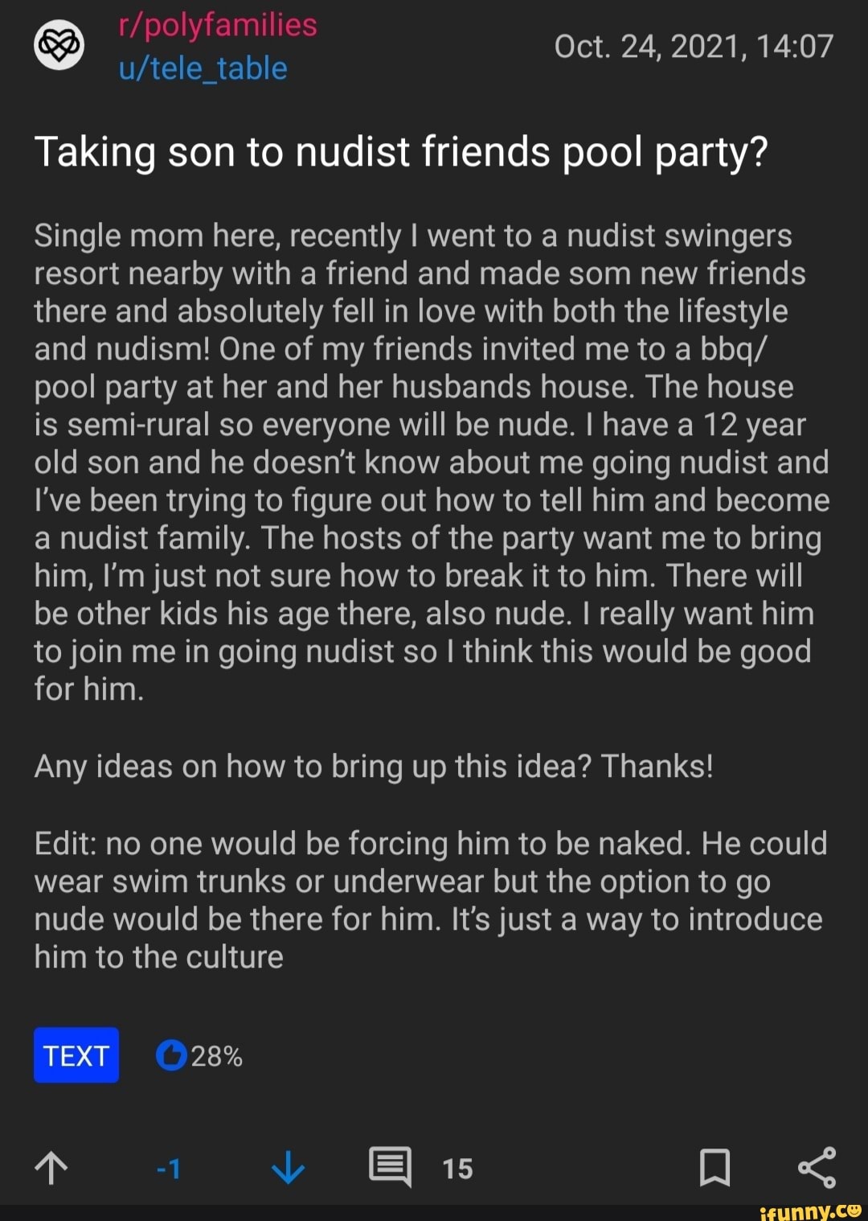Open comments via the speech bubble icon
Image resolution: width=868 pixels, height=1221 pixels.
[391, 1167]
